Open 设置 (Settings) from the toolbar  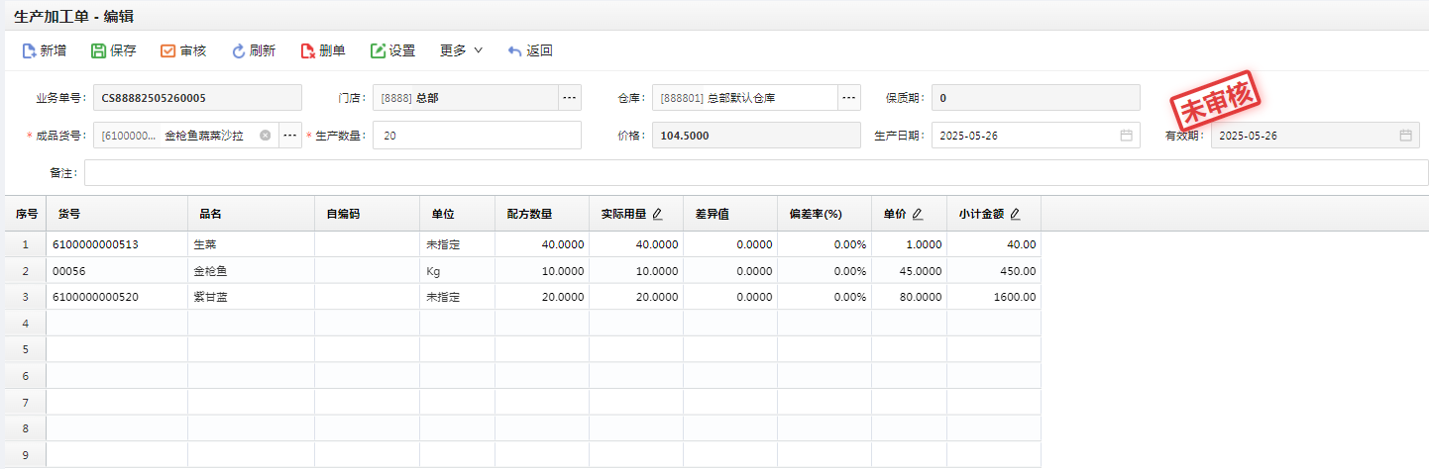click(379, 50)
